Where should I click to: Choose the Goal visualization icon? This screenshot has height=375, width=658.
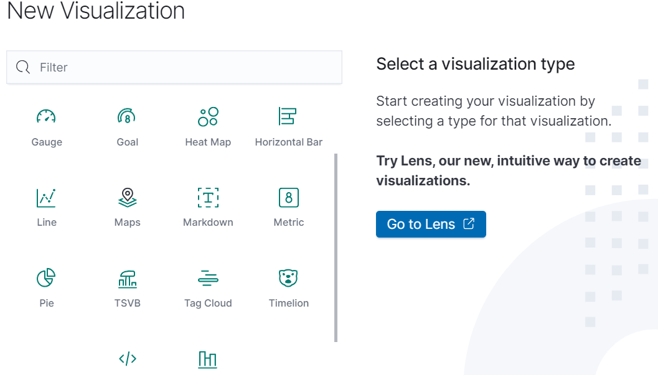127,116
